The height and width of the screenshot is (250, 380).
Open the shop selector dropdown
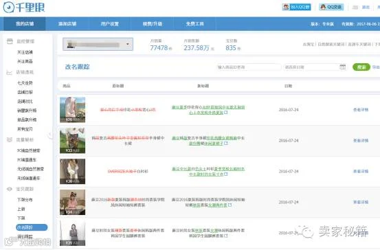[98, 44]
